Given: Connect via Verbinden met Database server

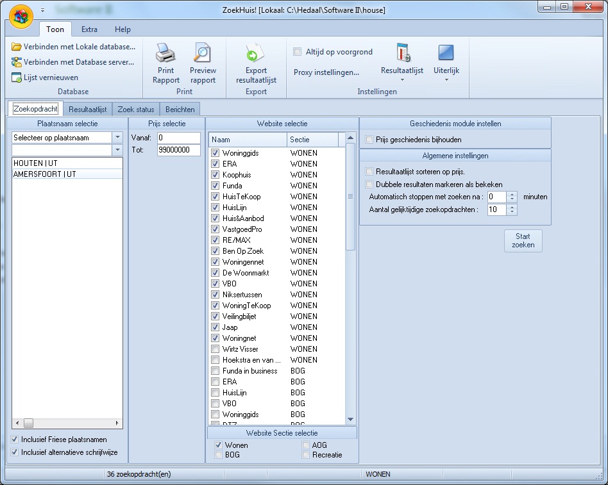Looking at the screenshot, I should 78,62.
